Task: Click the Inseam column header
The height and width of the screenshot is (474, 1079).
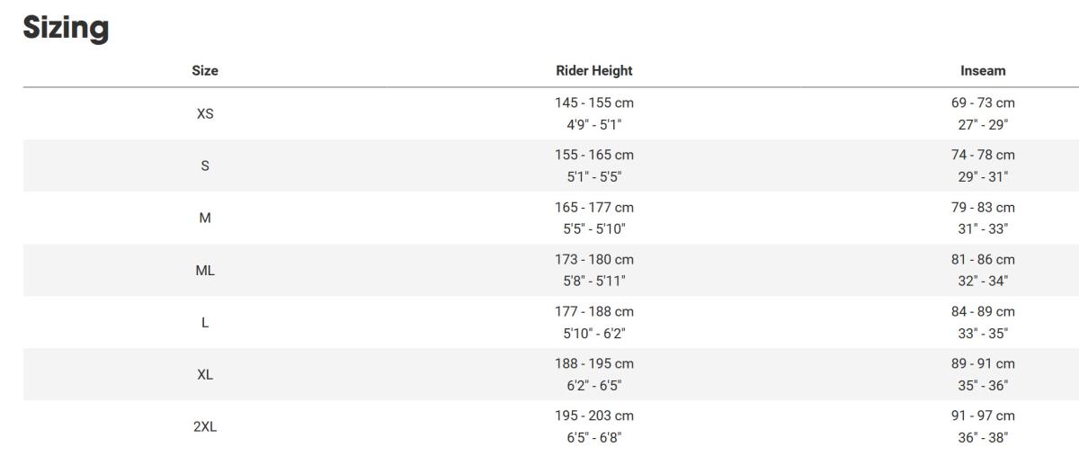Action: click(x=983, y=70)
